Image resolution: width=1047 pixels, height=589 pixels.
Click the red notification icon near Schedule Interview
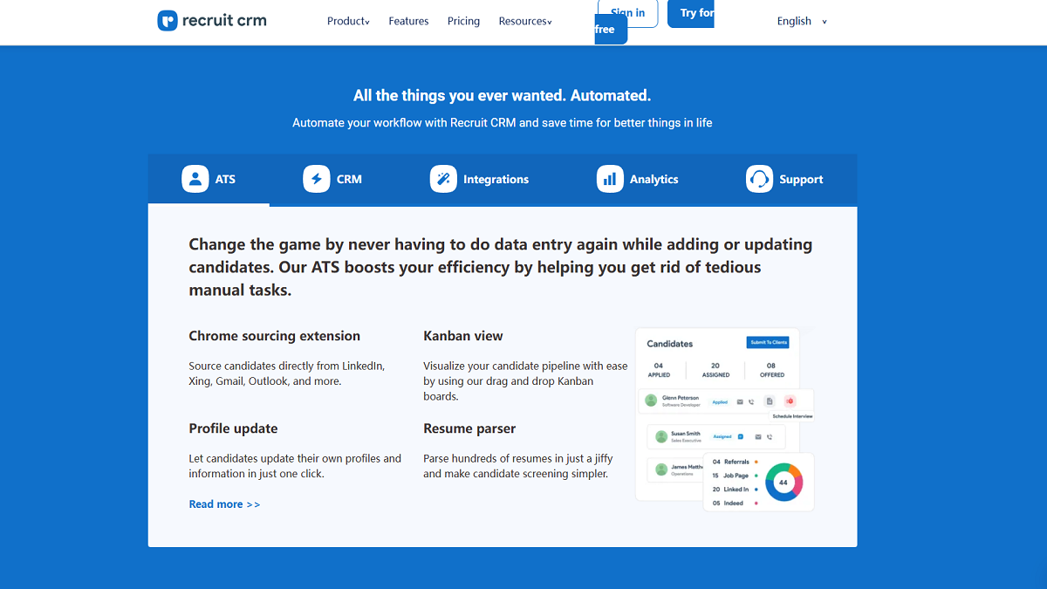coord(790,401)
